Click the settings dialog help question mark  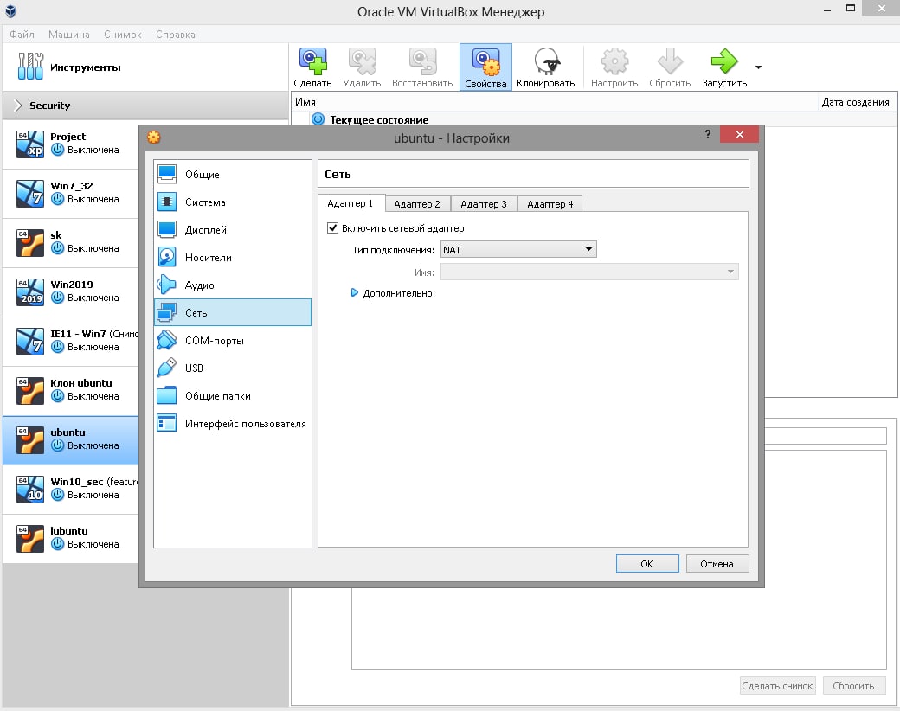(x=708, y=134)
